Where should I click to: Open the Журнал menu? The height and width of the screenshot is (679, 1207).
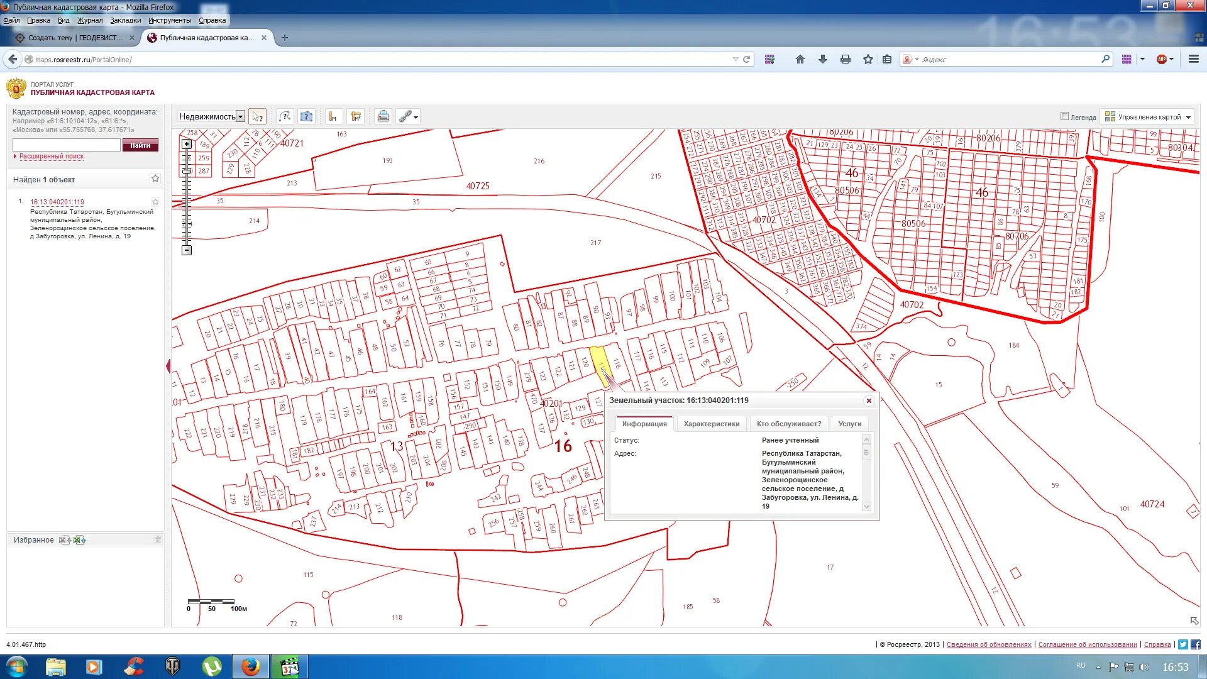(x=90, y=20)
